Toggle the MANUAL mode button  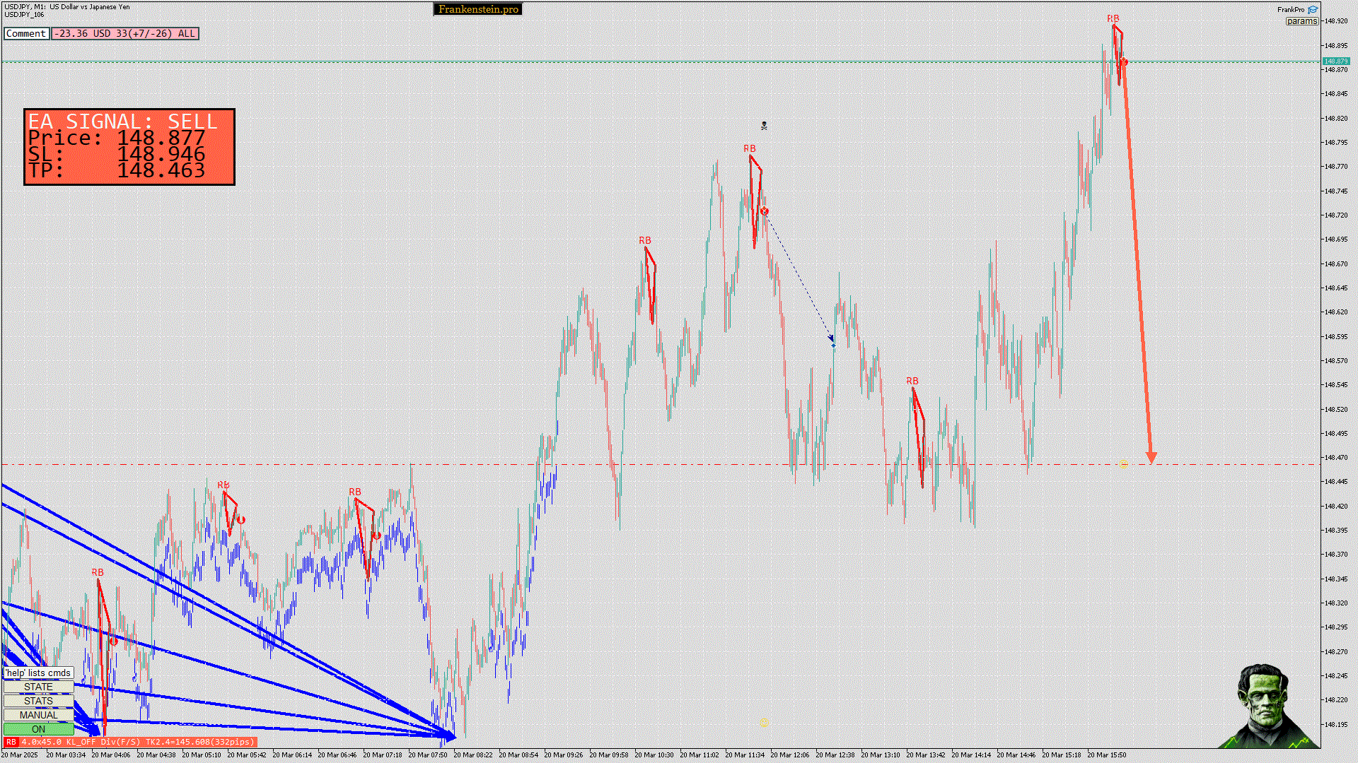(x=38, y=715)
